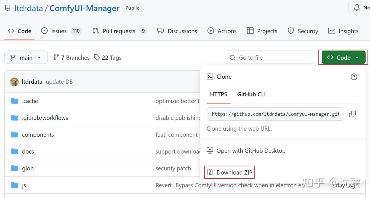The width and height of the screenshot is (370, 198).
Task: Open the main branch dropdown
Action: (x=26, y=57)
